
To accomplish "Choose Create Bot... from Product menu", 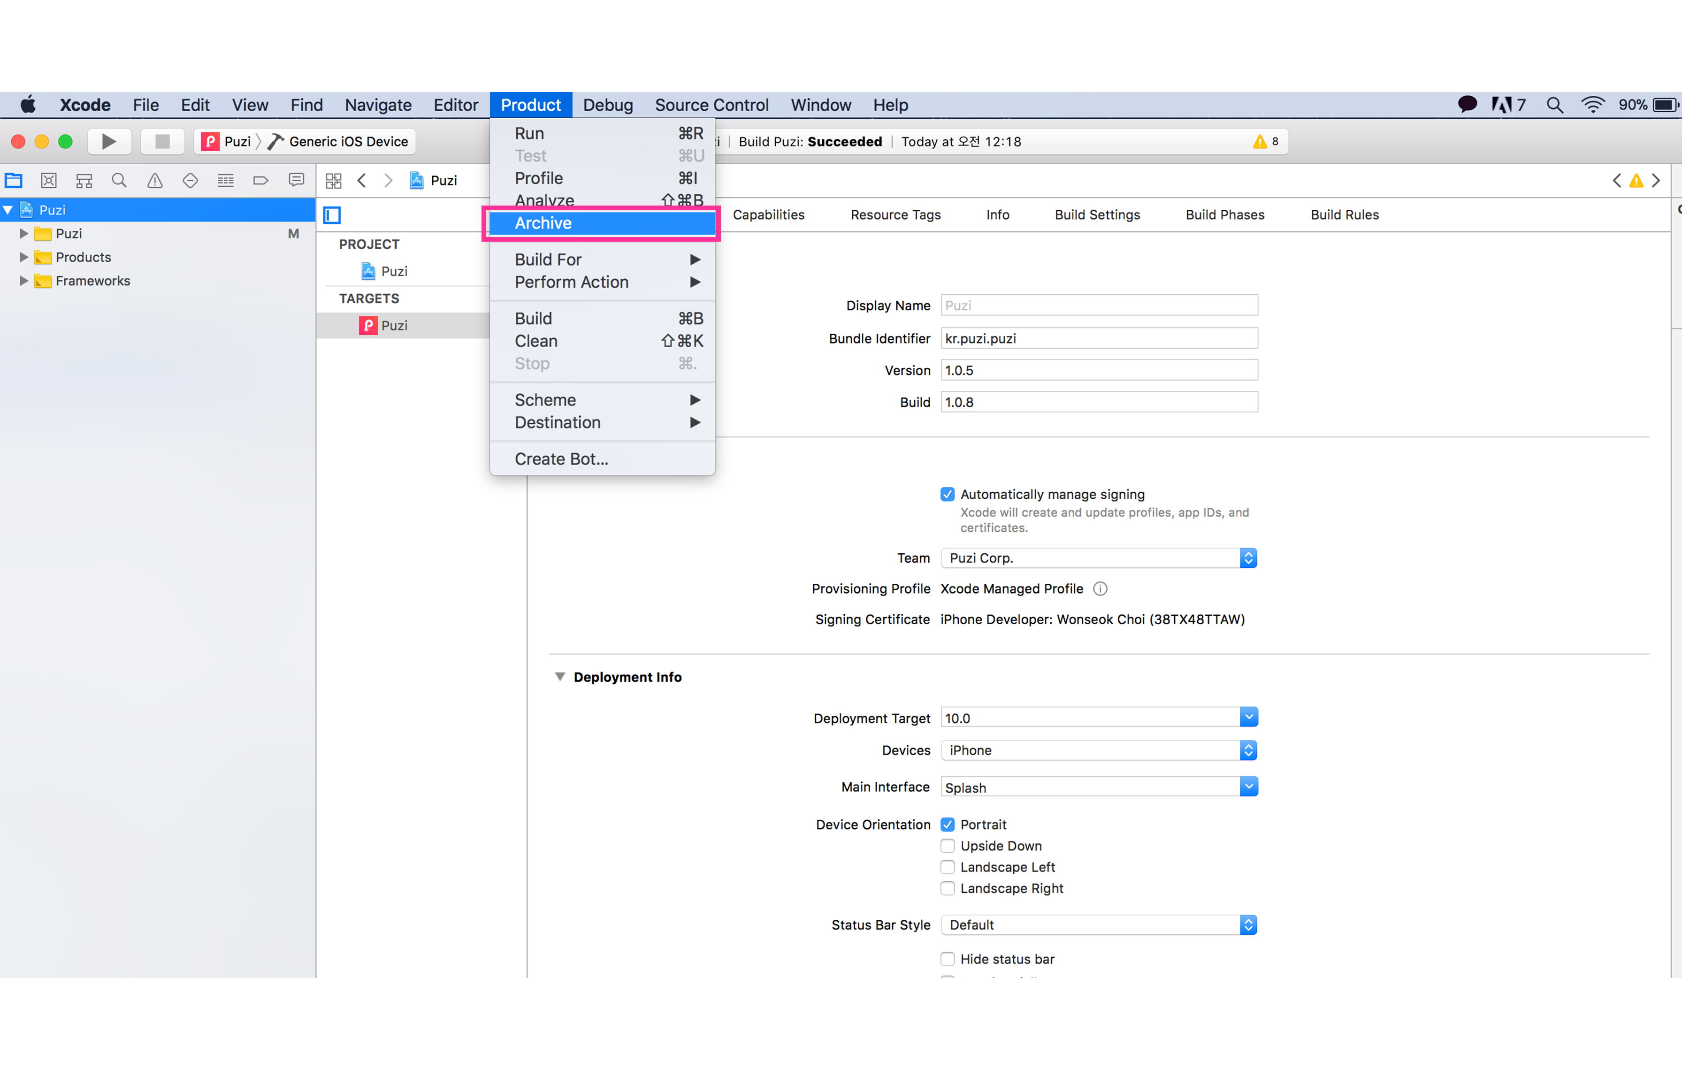I will (x=602, y=459).
